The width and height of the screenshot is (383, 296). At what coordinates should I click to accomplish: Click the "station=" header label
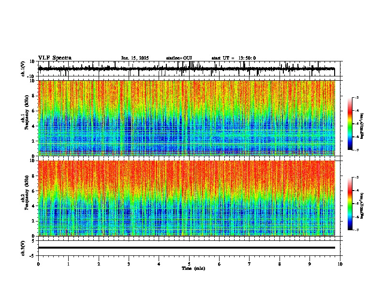[175, 58]
